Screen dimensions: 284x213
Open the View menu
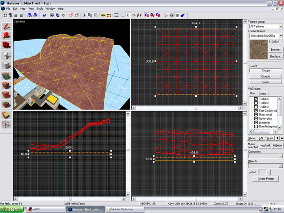[x=31, y=9]
